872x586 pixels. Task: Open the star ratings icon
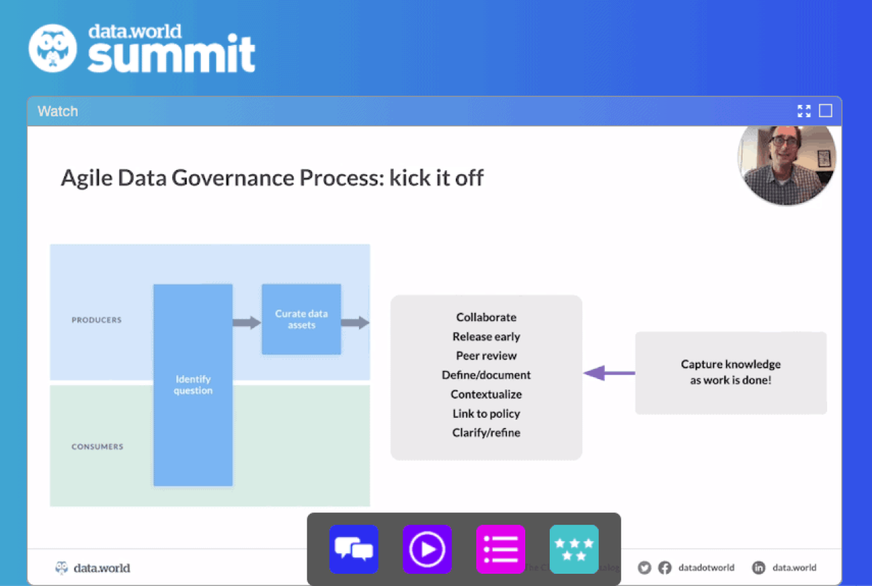click(x=574, y=549)
